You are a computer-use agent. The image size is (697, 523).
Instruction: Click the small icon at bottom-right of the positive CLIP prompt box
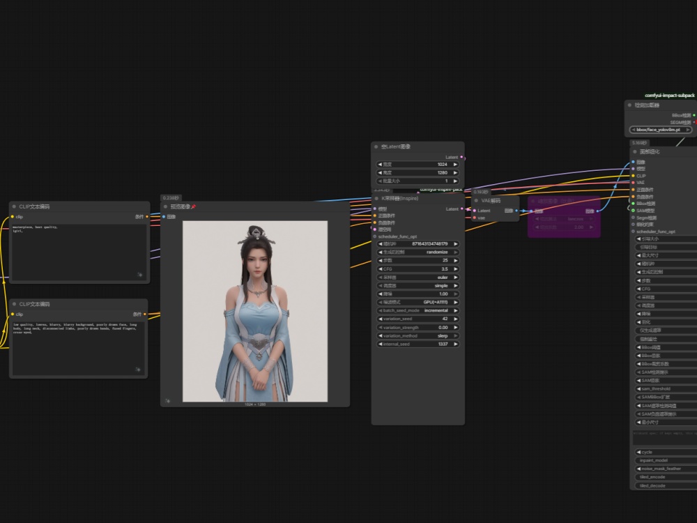point(139,275)
